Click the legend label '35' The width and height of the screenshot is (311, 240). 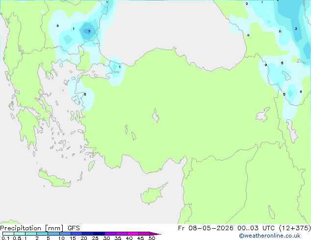pyautogui.click(x=118, y=238)
